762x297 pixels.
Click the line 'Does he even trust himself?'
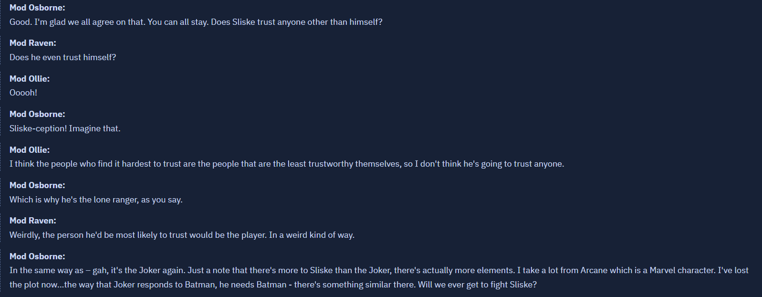(63, 57)
